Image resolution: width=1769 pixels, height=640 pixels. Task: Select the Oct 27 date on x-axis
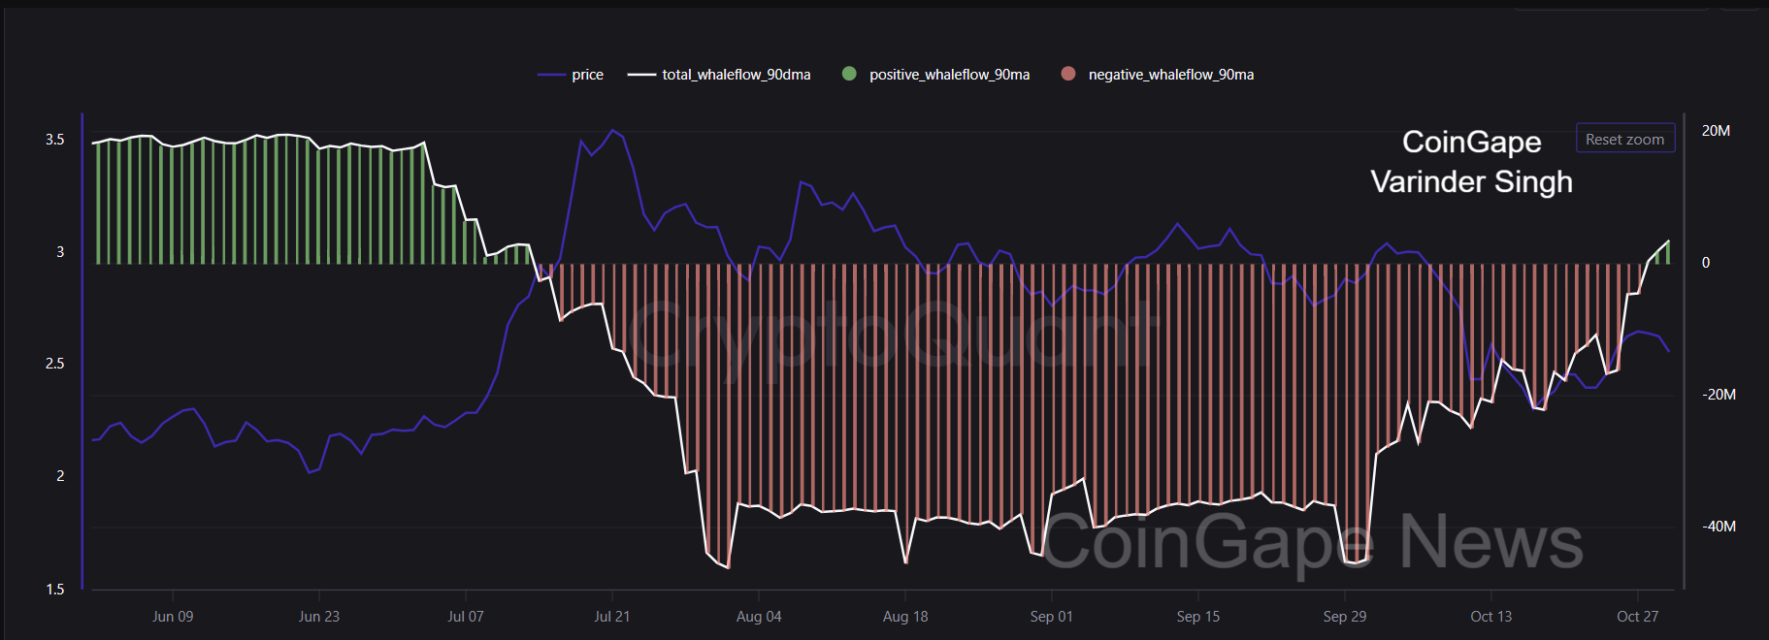(1637, 617)
